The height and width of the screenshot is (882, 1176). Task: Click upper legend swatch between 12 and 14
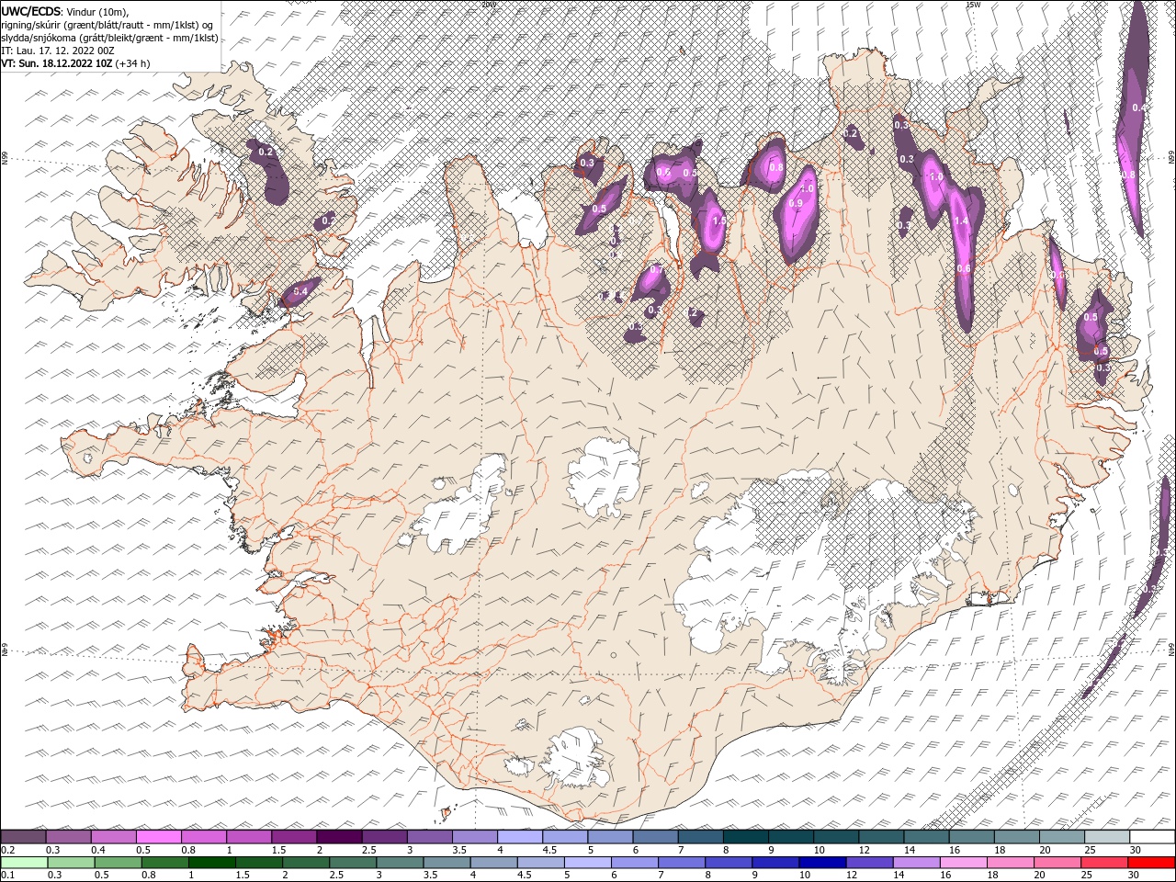pyautogui.click(x=882, y=837)
